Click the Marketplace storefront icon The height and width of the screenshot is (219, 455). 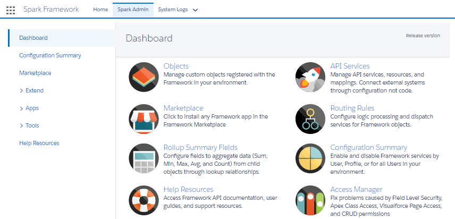tap(144, 119)
